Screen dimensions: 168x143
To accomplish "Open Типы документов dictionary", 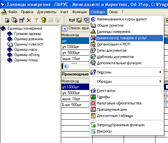I will pyautogui.click(x=126, y=50).
